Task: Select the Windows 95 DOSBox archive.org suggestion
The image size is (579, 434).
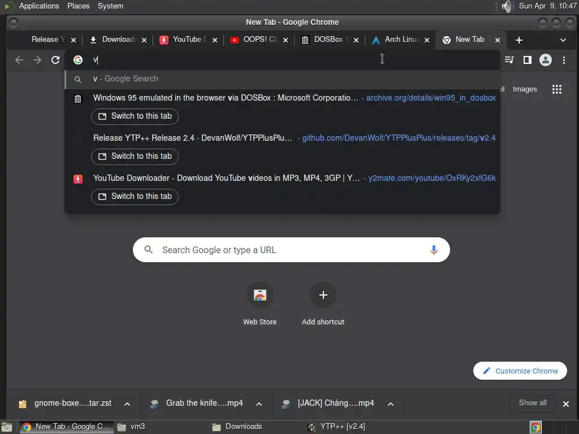Action: click(x=283, y=98)
